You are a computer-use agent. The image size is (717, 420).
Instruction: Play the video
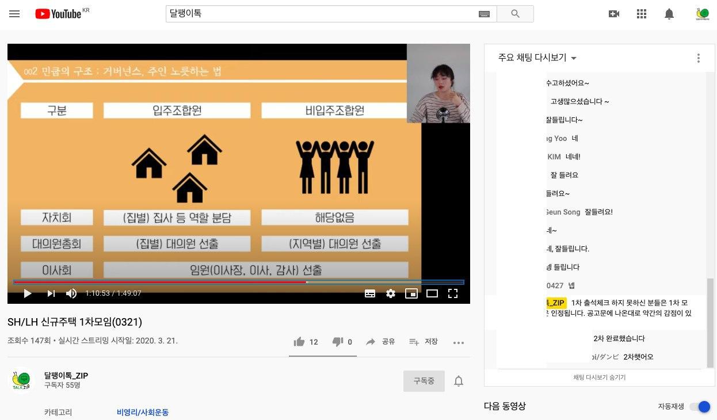[27, 293]
